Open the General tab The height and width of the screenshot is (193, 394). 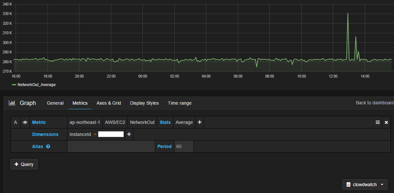(x=55, y=103)
